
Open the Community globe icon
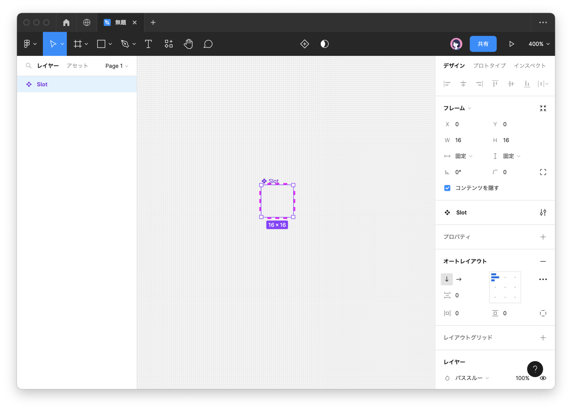(x=87, y=22)
